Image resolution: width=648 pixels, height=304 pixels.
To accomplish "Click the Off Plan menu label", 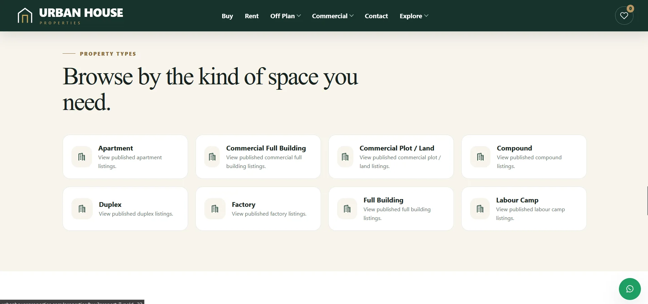I will point(282,16).
